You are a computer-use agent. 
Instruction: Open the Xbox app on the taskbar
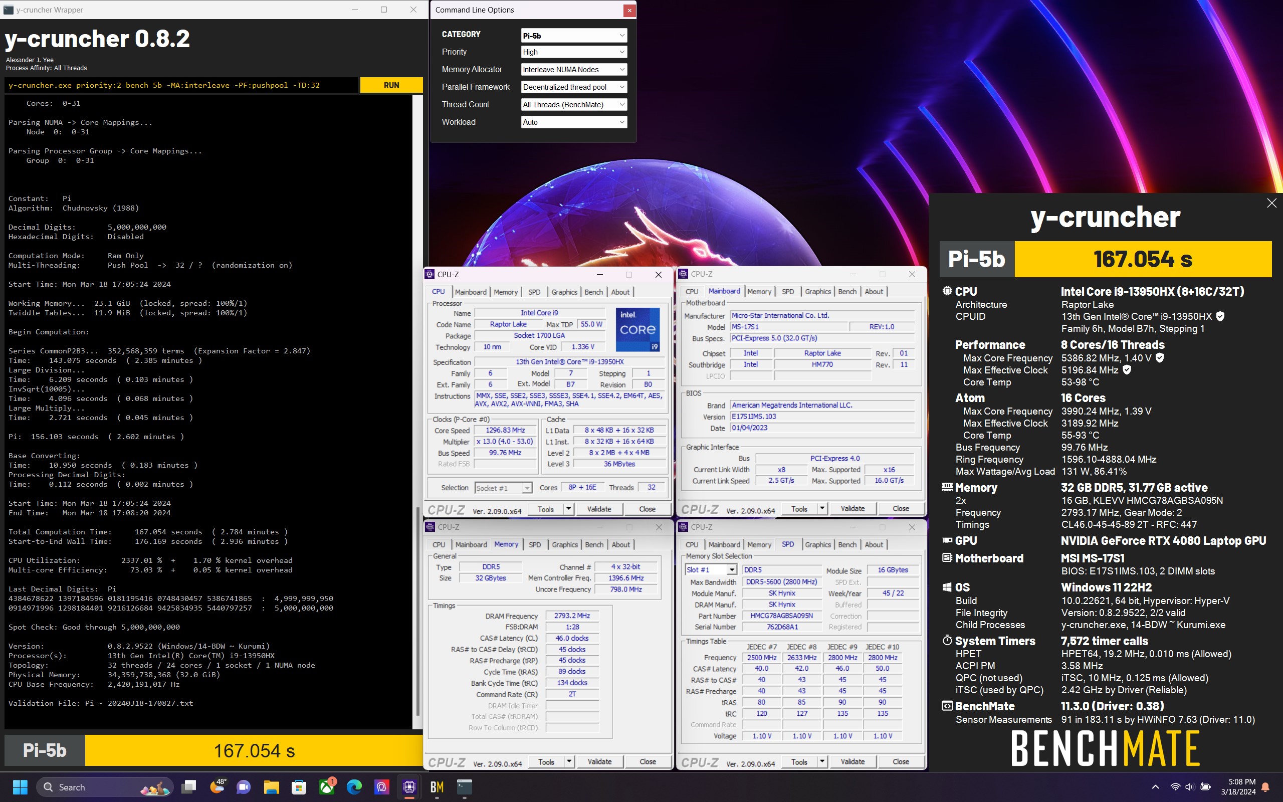click(x=327, y=787)
